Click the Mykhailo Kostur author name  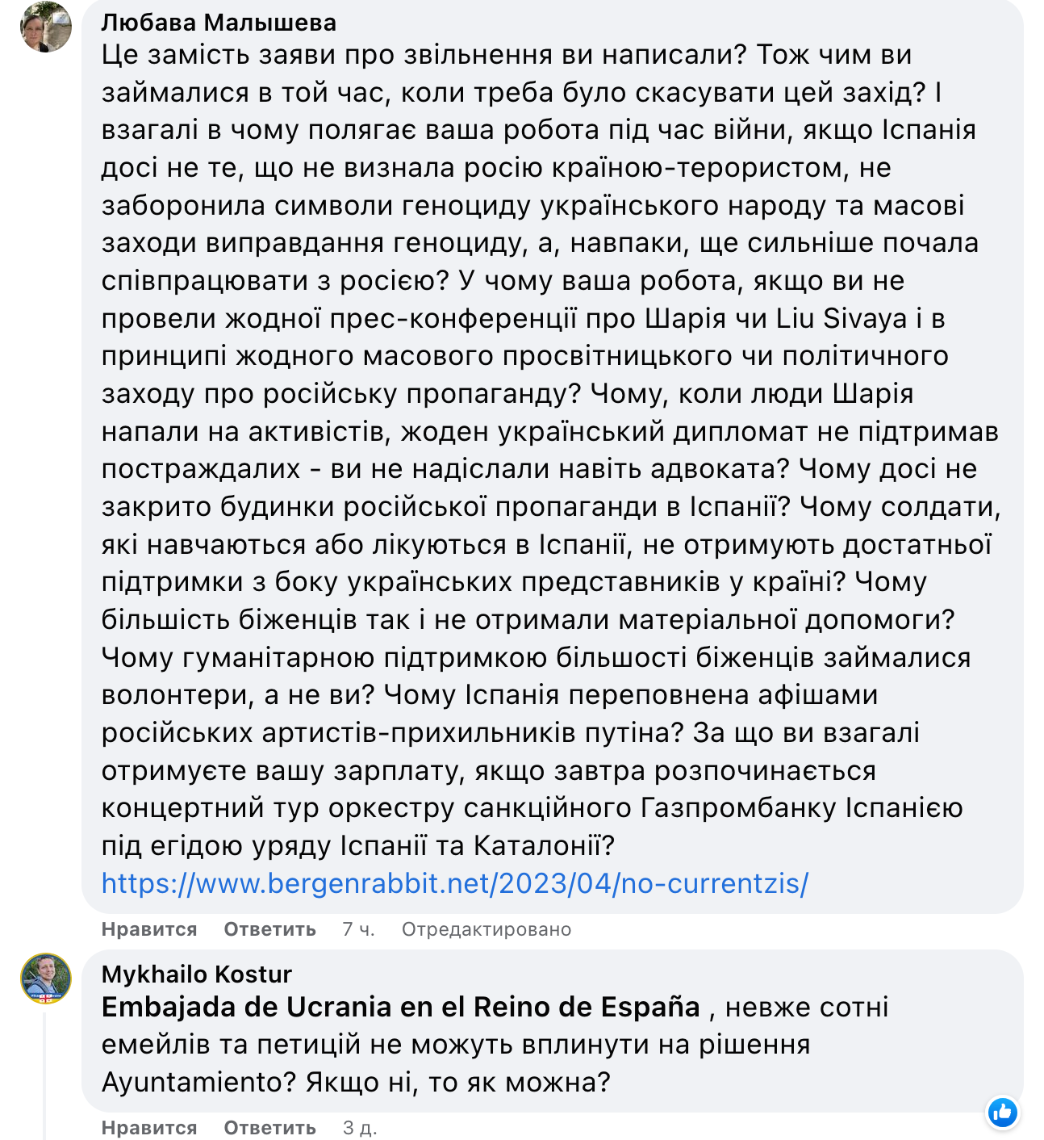pyautogui.click(x=196, y=974)
